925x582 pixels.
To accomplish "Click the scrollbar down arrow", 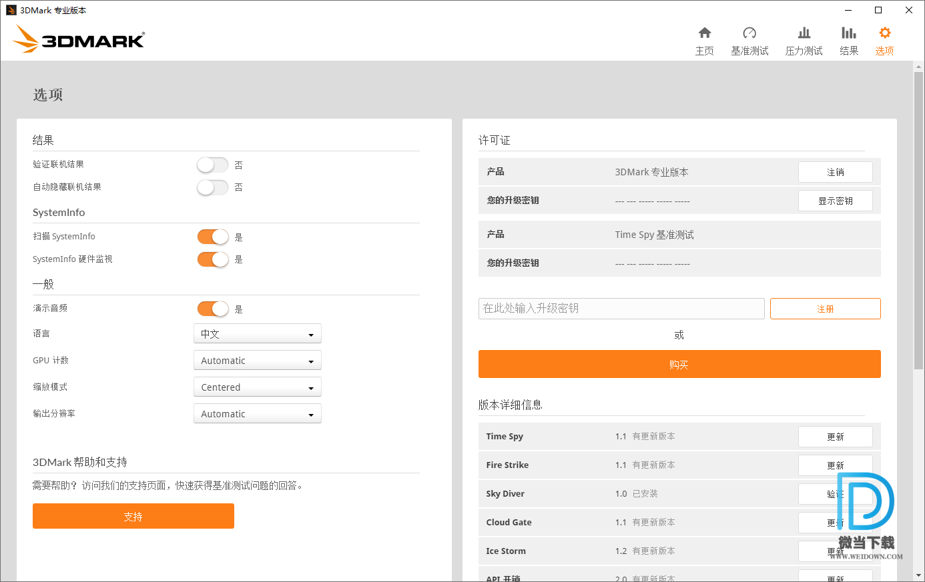I will coord(918,575).
